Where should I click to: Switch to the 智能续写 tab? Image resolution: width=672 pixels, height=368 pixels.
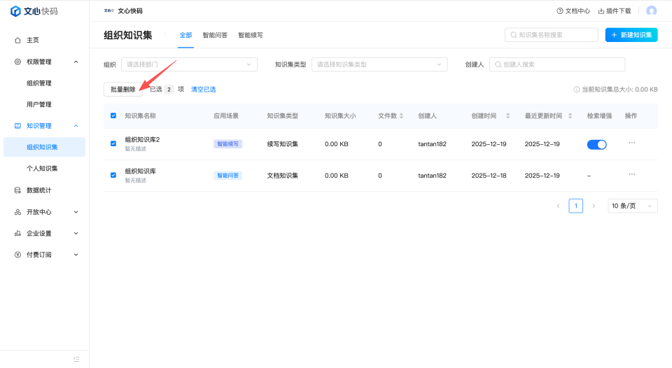(251, 35)
